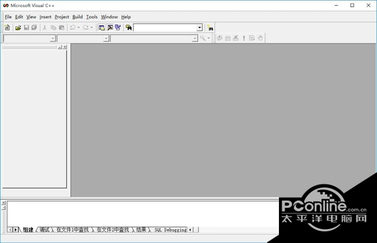This screenshot has height=243, width=377.
Task: Click inside the Find text box
Action: (165, 28)
